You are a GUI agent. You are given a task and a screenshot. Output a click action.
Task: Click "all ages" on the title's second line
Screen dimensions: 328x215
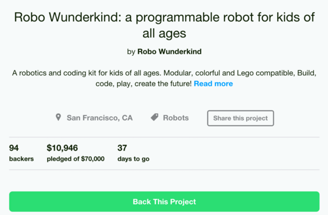164,32
